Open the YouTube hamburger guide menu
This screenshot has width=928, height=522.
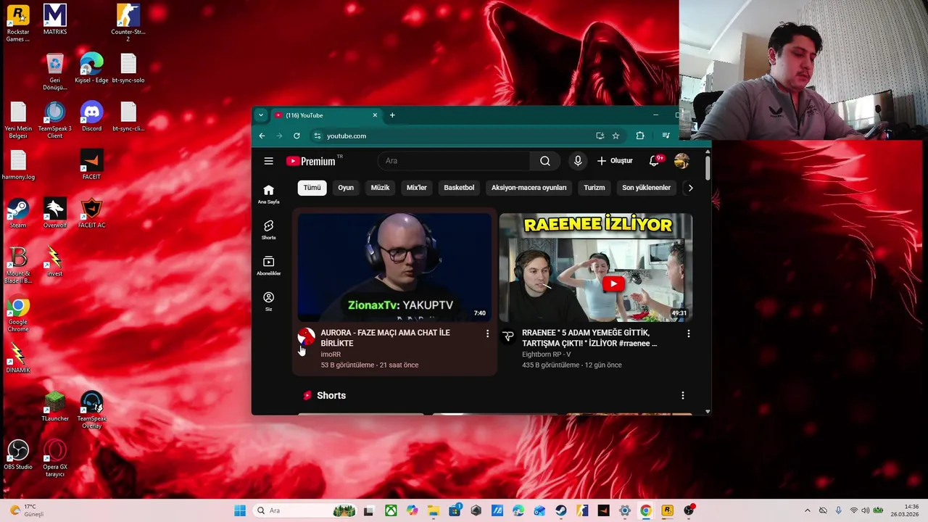(268, 161)
